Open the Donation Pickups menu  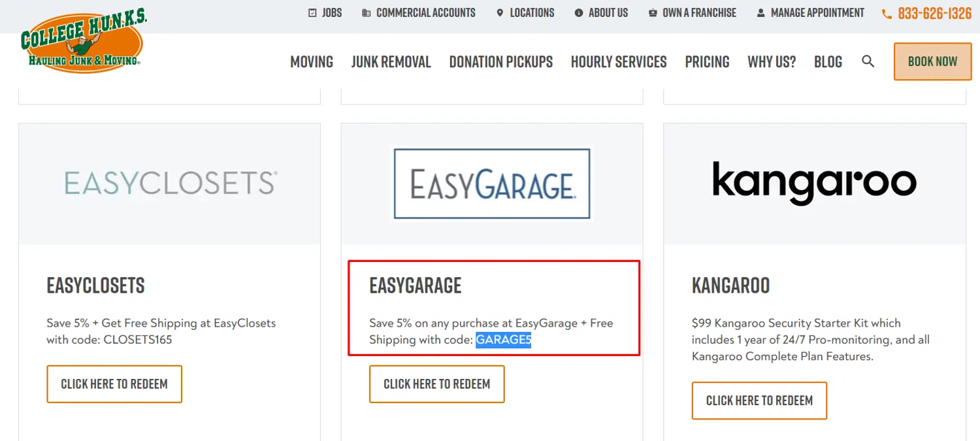coord(501,61)
